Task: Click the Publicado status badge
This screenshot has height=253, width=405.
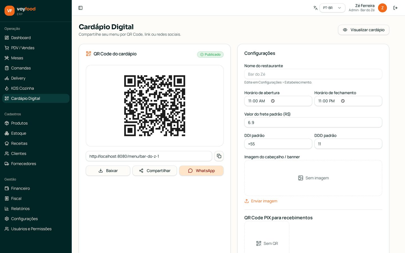Action: (x=210, y=55)
